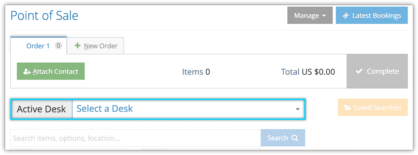Click the Active Desk label
418x155 pixels.
coord(41,109)
